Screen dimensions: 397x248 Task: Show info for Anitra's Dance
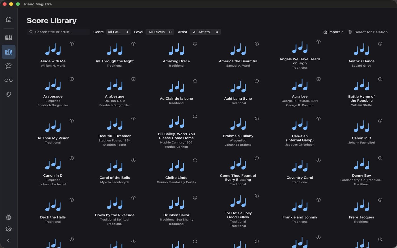(380, 44)
